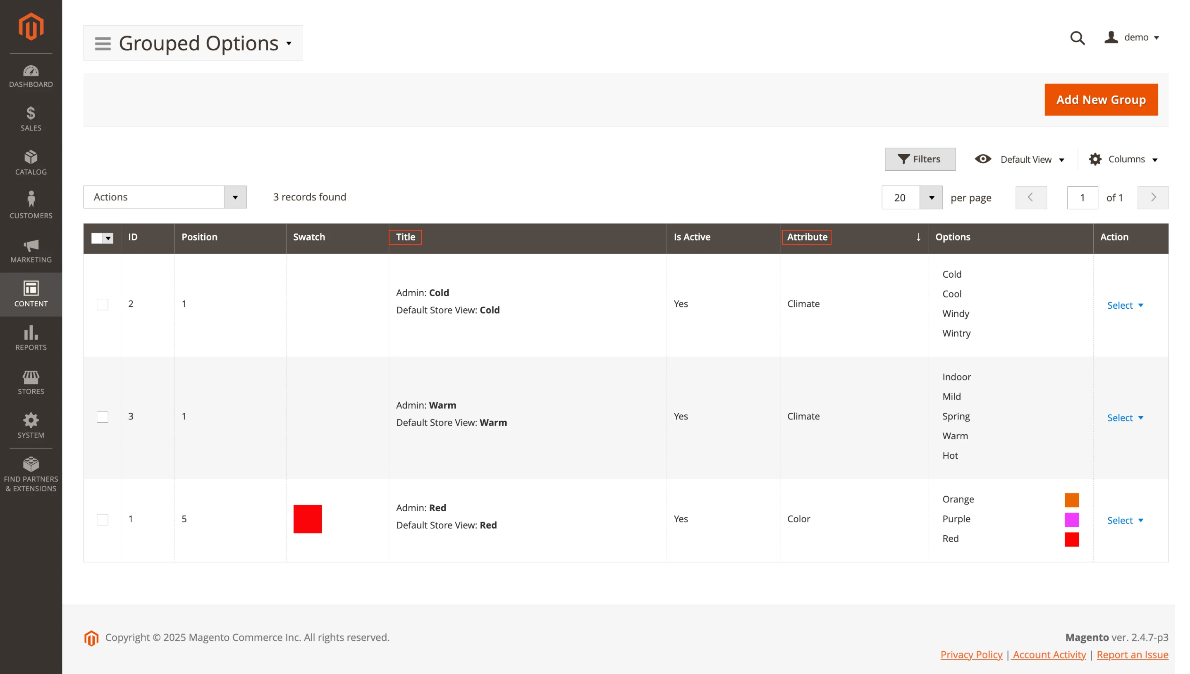This screenshot has width=1190, height=674.
Task: Click the red swatch in the Red row
Action: click(308, 519)
